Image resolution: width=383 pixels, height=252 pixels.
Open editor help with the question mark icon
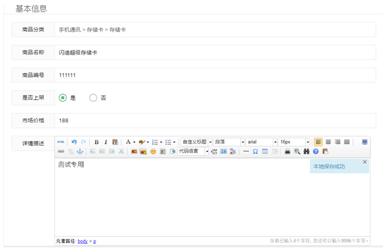click(x=316, y=152)
